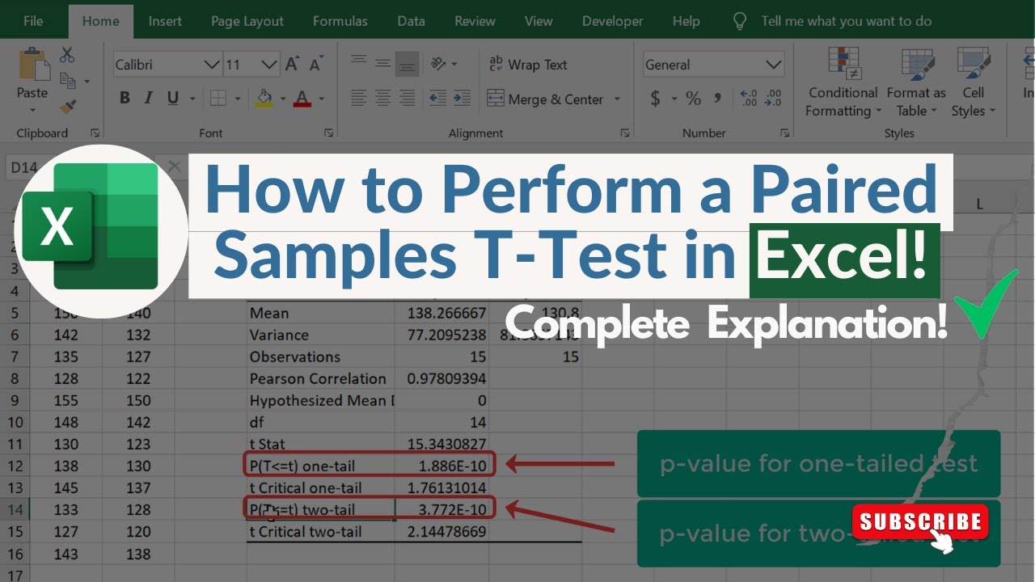
Task: Open Clipboard group dialog launcher
Action: pos(95,133)
